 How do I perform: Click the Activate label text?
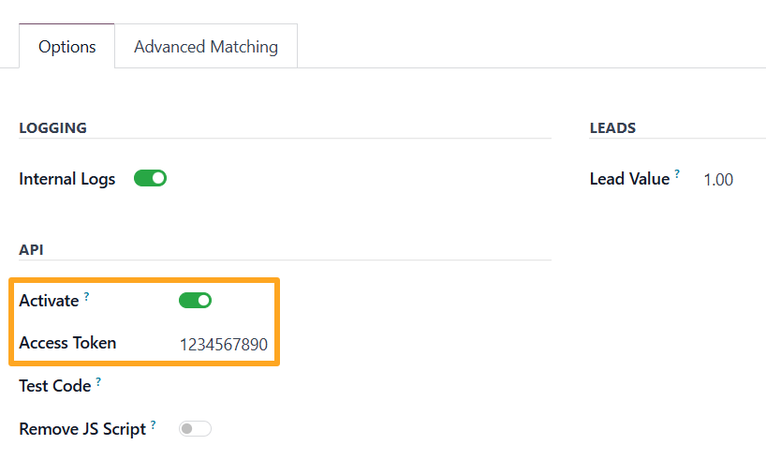click(49, 301)
